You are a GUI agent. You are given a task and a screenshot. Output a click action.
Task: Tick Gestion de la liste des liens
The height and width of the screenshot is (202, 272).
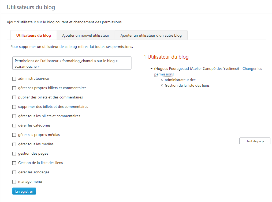[x=14, y=163]
